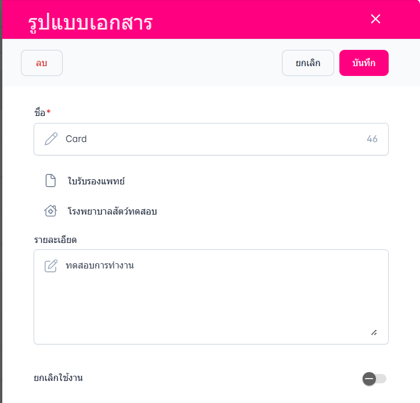Select the โรงพยาบาลสัตว์ทดสอบ hospital name text
Viewport: 420px width, 403px height.
coord(112,212)
